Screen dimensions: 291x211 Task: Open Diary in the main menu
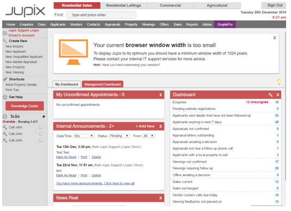pyautogui.click(x=42, y=24)
